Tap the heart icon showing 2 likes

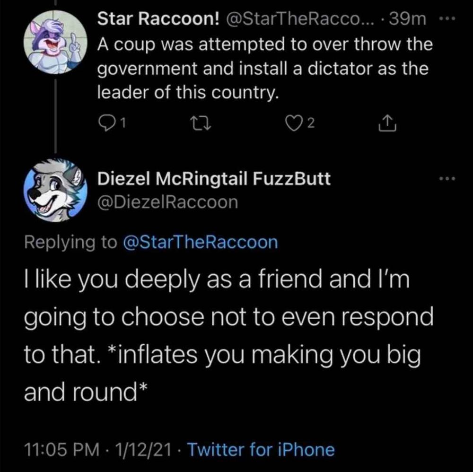[x=296, y=122]
